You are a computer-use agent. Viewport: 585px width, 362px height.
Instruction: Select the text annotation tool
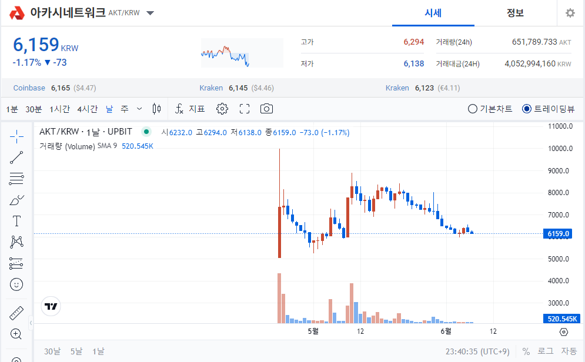(16, 221)
